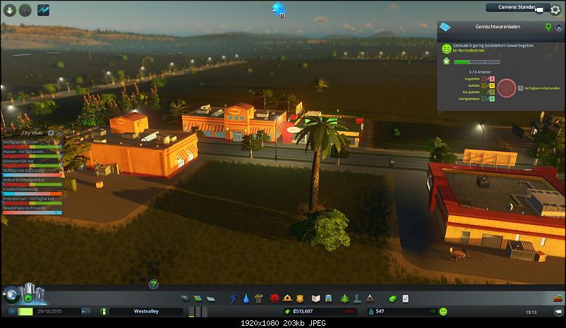Click the round mod button at top left corner
Screen dimensions: 566x328
click(x=10, y=10)
